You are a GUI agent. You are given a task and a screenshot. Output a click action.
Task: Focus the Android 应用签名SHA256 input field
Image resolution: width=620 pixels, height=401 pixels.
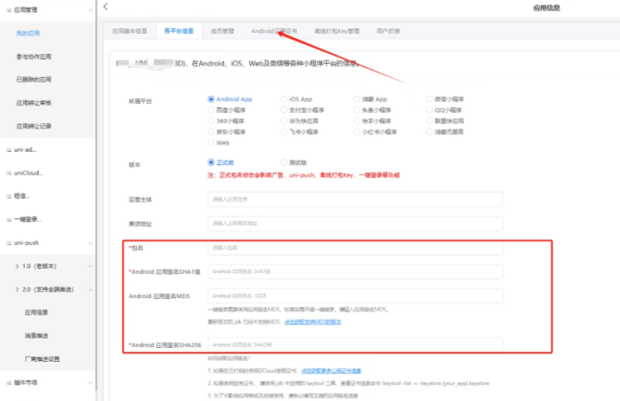tap(354, 343)
